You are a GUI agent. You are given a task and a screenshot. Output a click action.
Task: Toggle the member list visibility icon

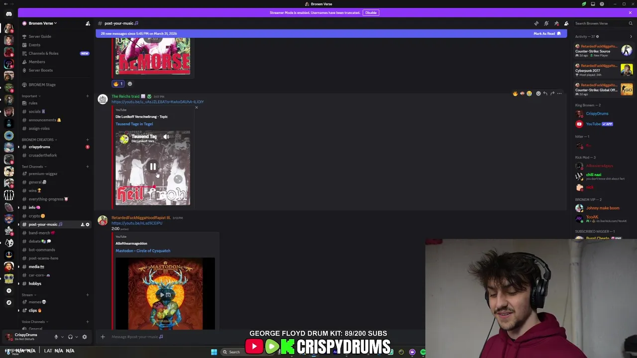[566, 23]
